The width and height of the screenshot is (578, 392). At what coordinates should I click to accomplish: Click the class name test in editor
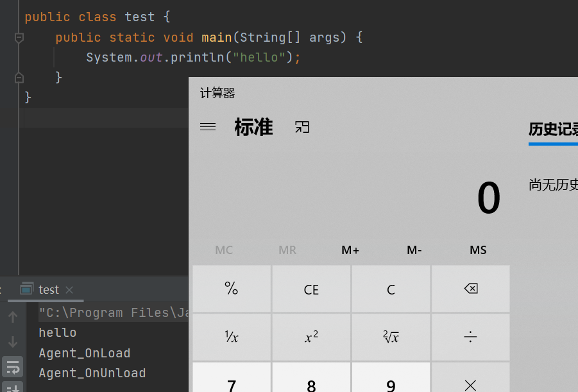139,17
